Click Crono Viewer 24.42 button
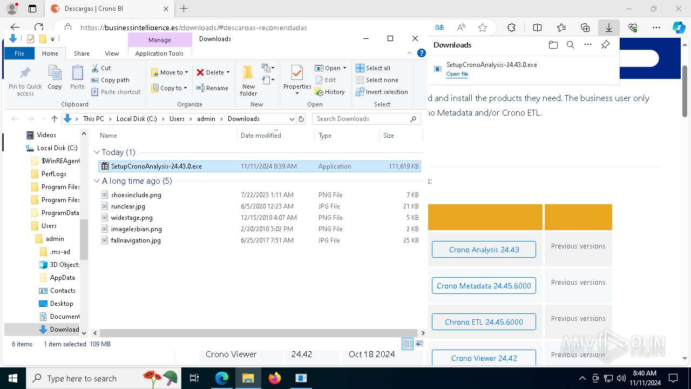The height and width of the screenshot is (389, 691). (484, 358)
